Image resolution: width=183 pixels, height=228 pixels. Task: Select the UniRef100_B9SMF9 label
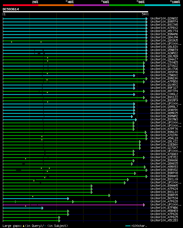(x=164, y=100)
